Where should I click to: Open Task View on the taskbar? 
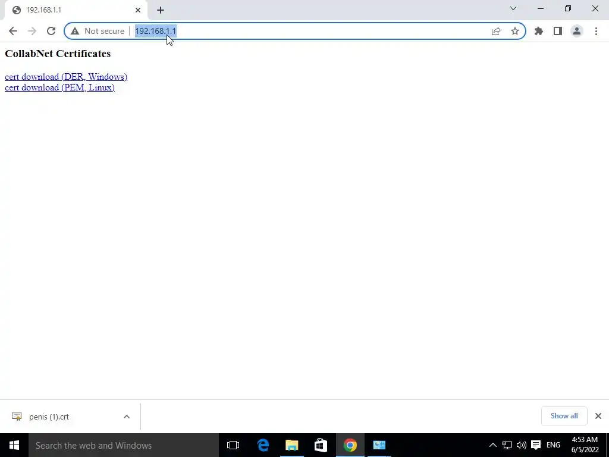[x=233, y=445]
